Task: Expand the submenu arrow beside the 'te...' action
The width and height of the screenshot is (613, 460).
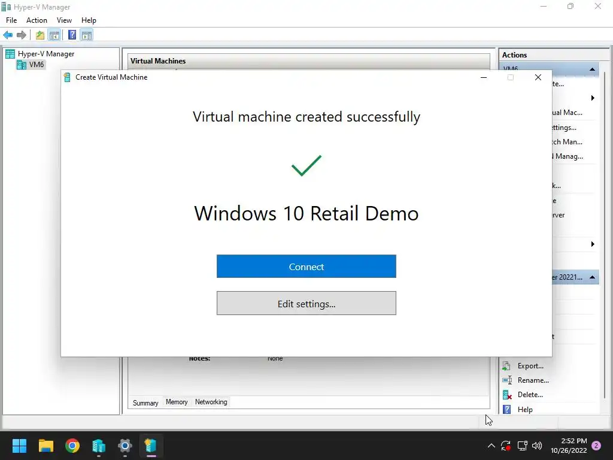Action: (593, 98)
